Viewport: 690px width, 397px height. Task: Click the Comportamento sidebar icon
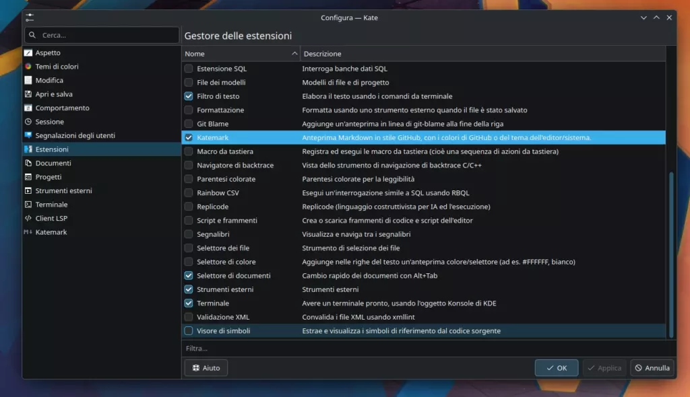28,108
